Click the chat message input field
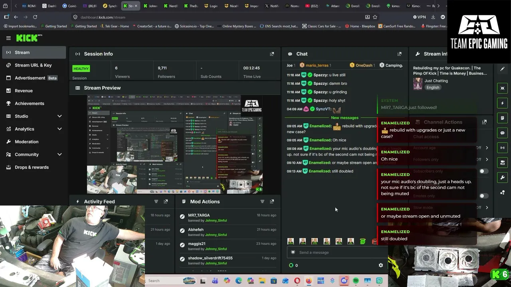The image size is (511, 287). [337, 252]
